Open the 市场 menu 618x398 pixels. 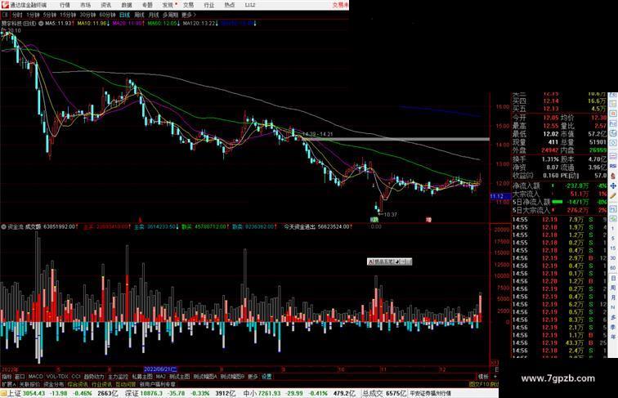(x=85, y=5)
